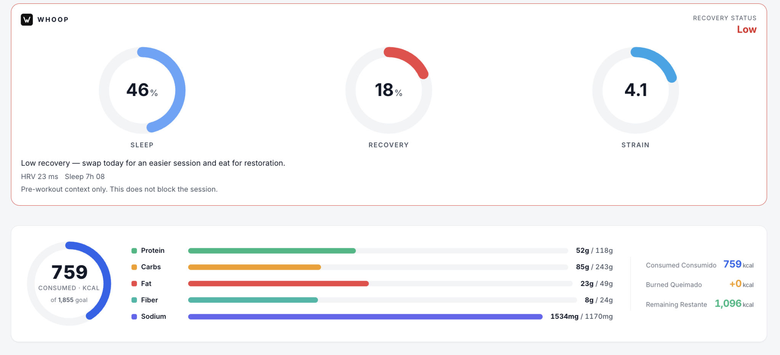Viewport: 780px width, 355px height.
Task: Click the of 1,855 goal text
Action: pyautogui.click(x=69, y=300)
